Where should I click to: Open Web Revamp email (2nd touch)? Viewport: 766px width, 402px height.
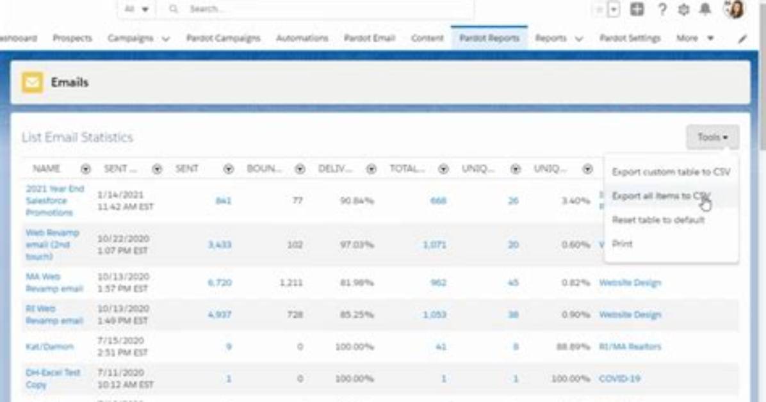53,245
